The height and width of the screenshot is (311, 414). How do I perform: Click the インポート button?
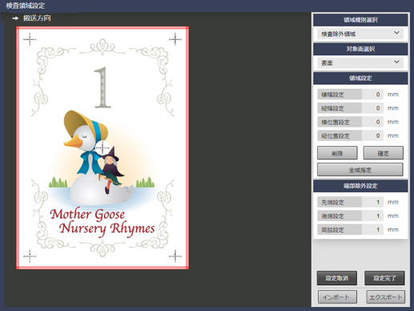[337, 297]
